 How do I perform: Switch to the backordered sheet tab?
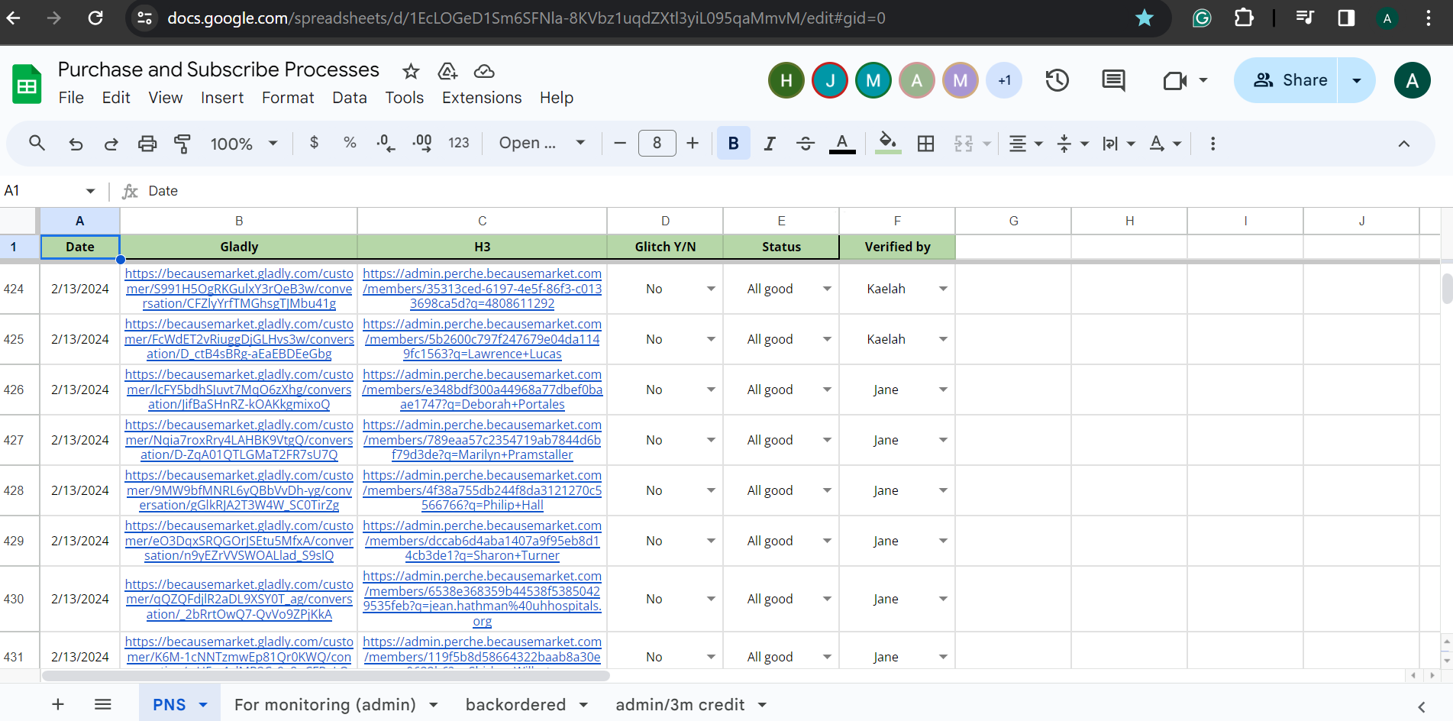515,704
